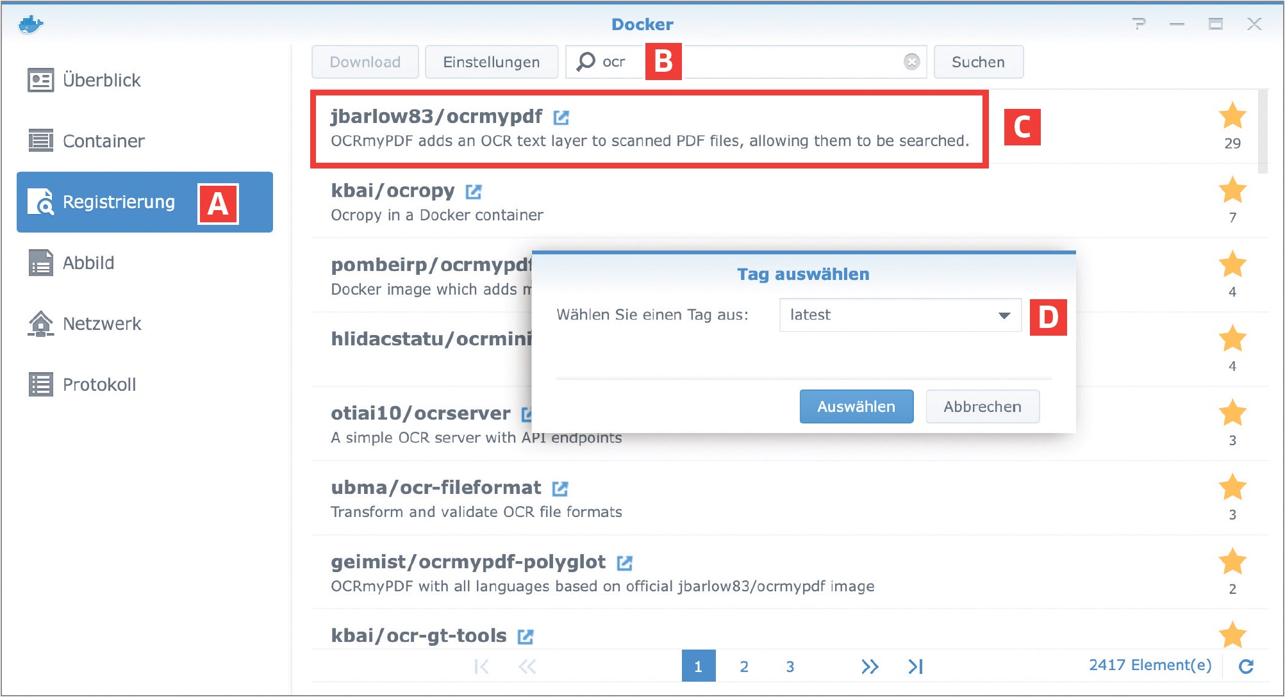
Task: Refresh the registry results list
Action: [1246, 666]
